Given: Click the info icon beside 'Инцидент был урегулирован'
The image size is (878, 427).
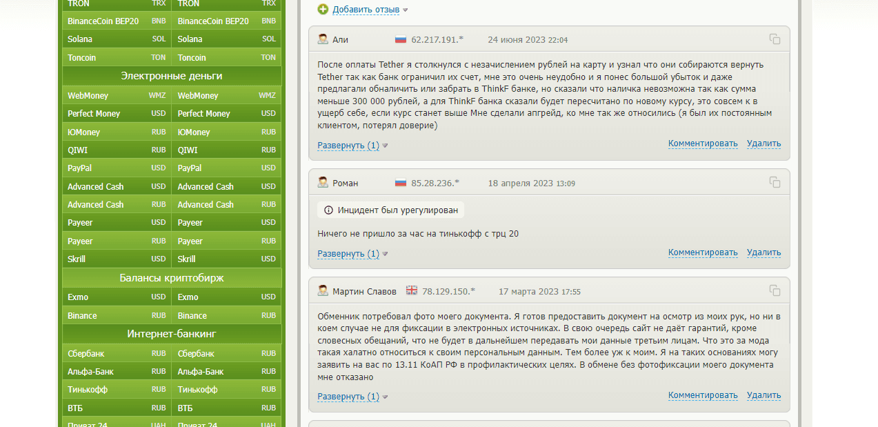Looking at the screenshot, I should [x=328, y=210].
